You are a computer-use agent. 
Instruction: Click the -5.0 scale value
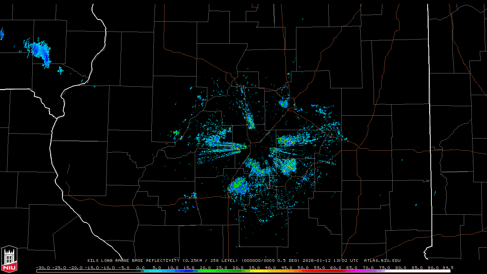point(123,268)
